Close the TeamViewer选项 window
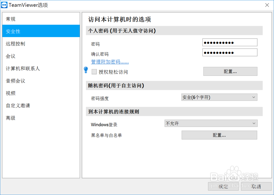 click(x=267, y=5)
